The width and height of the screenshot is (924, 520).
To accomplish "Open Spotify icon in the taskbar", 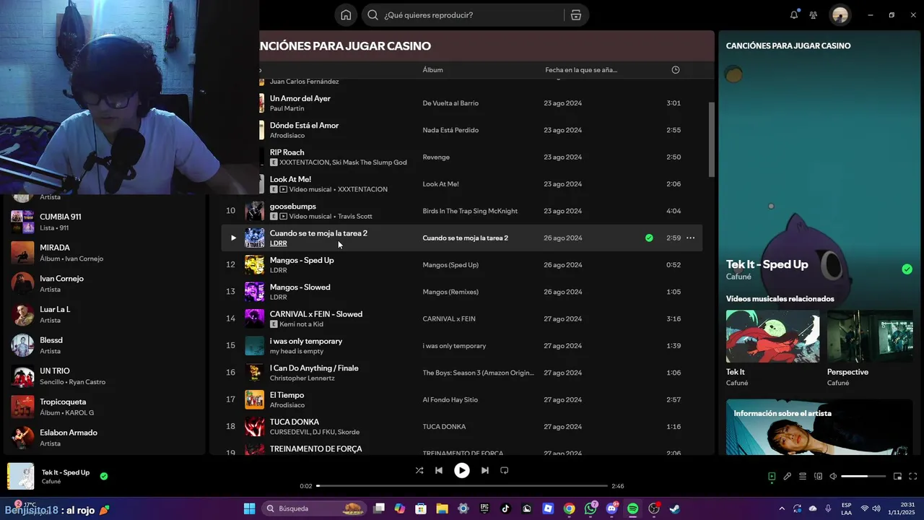I will tap(633, 508).
